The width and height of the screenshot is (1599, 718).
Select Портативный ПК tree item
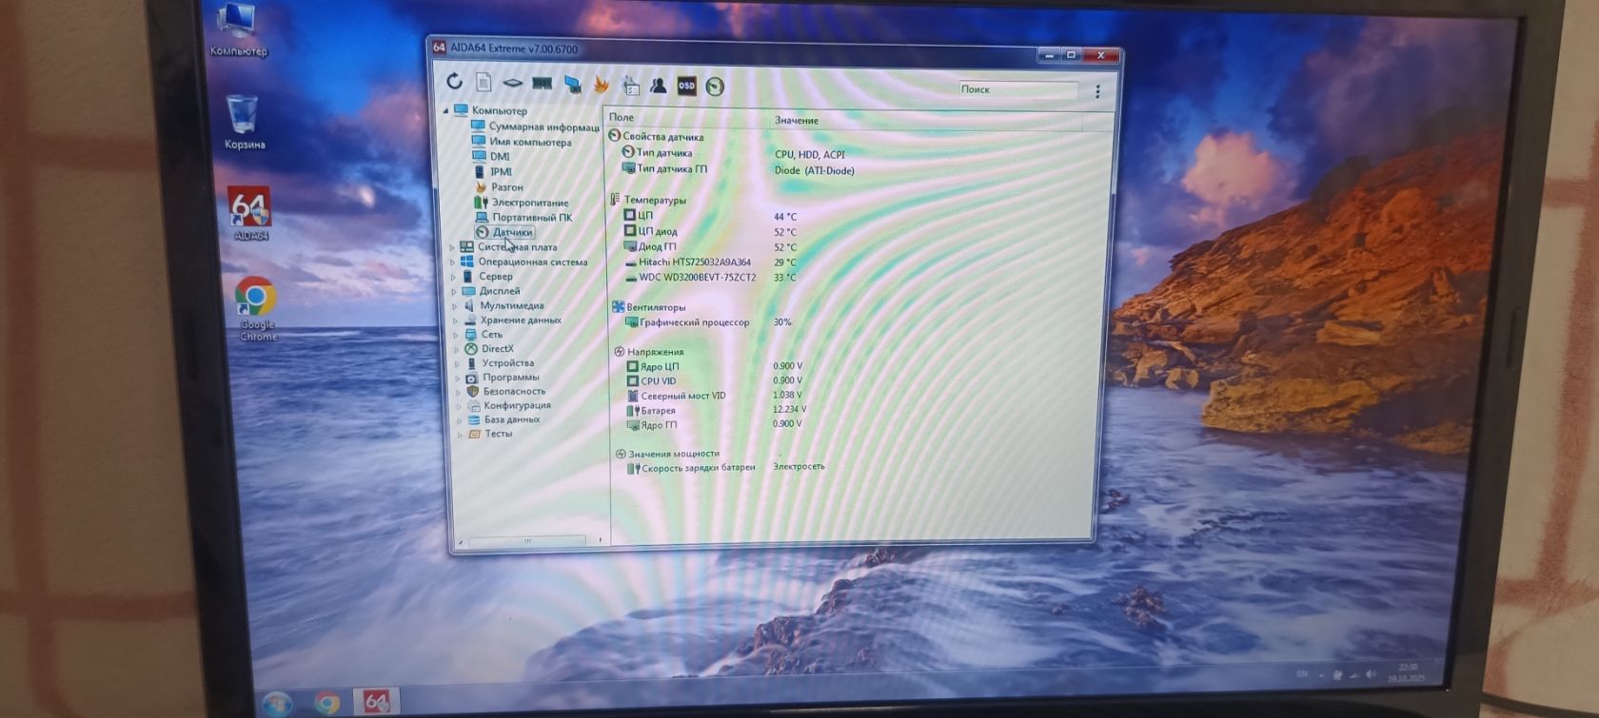click(523, 218)
